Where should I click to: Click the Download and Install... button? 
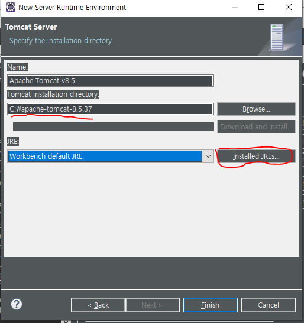256,127
